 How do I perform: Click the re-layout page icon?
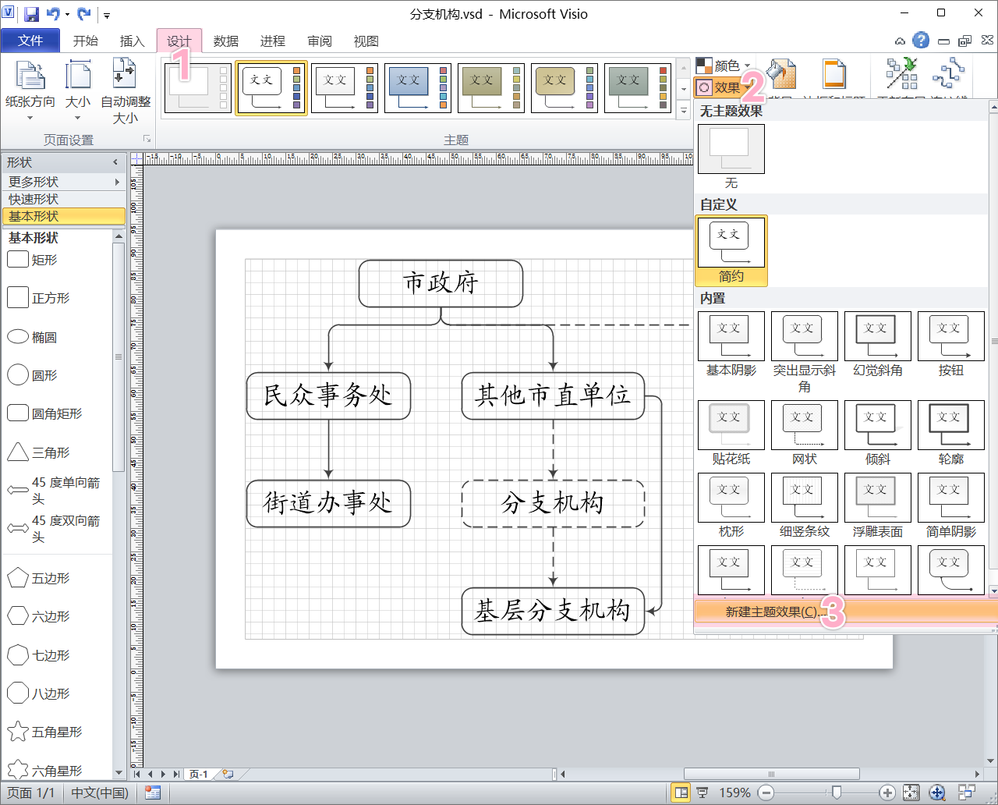(x=902, y=74)
